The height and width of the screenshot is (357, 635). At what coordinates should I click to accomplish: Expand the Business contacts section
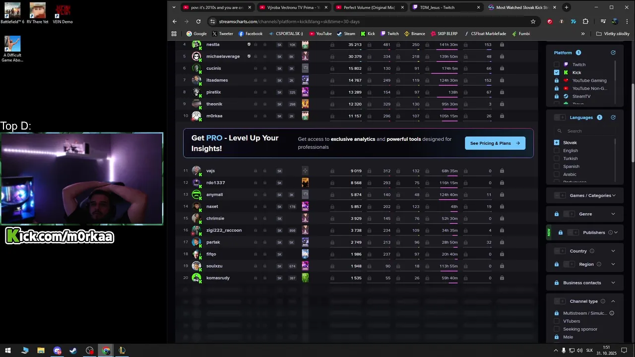point(613,283)
